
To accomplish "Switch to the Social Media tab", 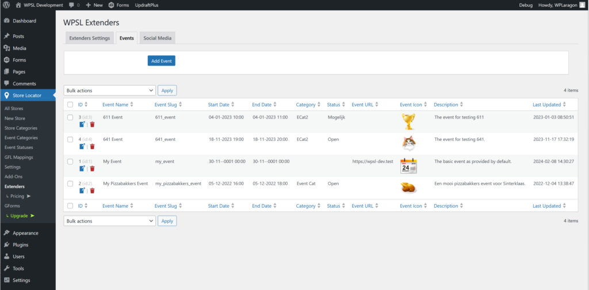I will pos(158,38).
